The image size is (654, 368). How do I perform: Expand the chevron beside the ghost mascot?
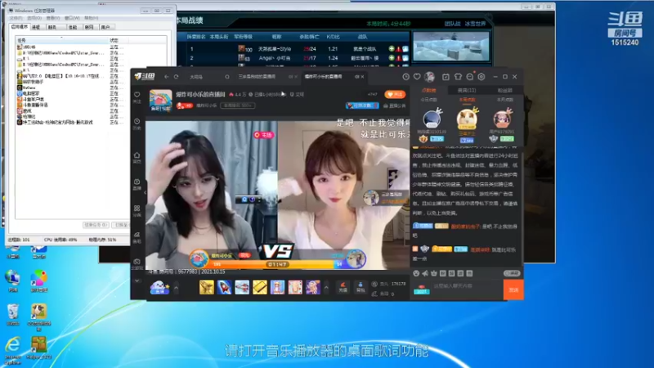176,288
